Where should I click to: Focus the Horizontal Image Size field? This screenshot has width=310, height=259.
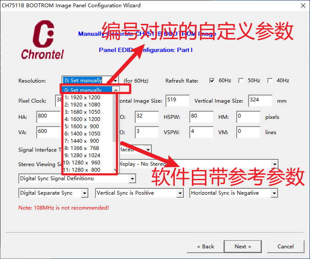point(177,101)
